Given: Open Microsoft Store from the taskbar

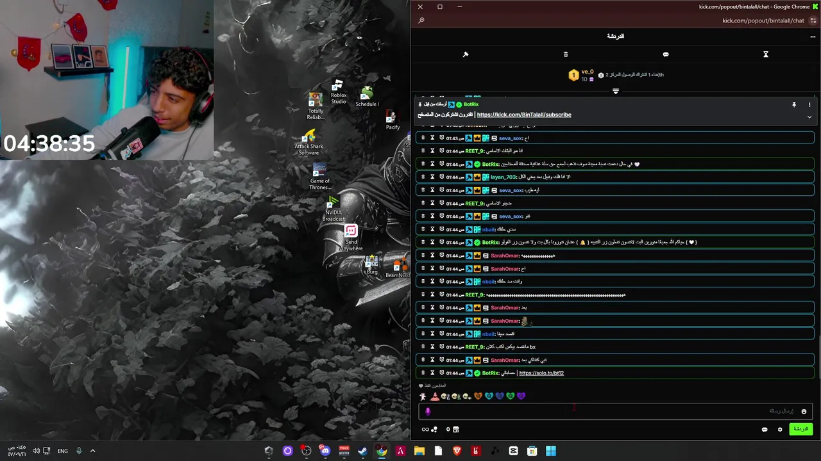Looking at the screenshot, I should tap(532, 451).
